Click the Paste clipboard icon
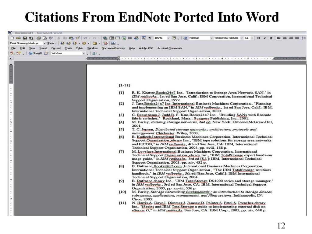The height and width of the screenshot is (234, 312). coord(71,38)
